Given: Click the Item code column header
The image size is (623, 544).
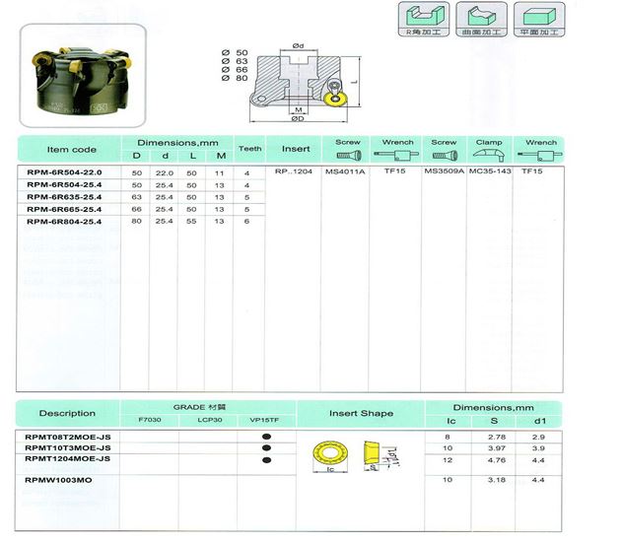Looking at the screenshot, I should pyautogui.click(x=72, y=149).
